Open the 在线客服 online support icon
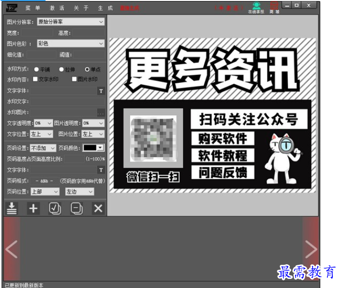This screenshot has height=288, width=340. tap(256, 8)
